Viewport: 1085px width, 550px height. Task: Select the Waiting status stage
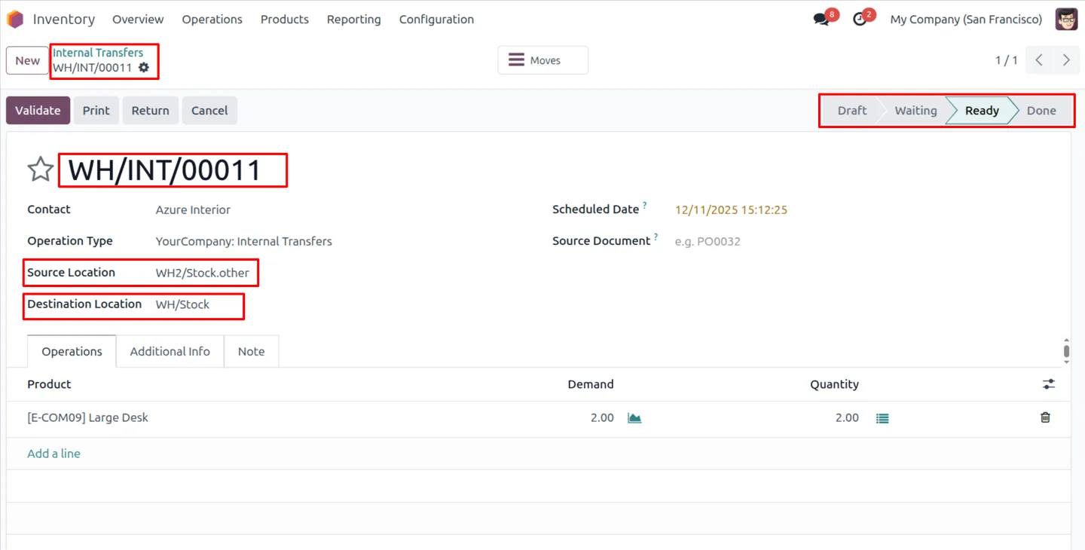tap(915, 111)
